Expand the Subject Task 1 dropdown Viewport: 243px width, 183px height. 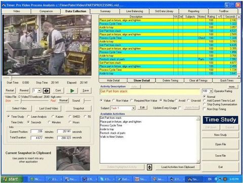(133, 108)
